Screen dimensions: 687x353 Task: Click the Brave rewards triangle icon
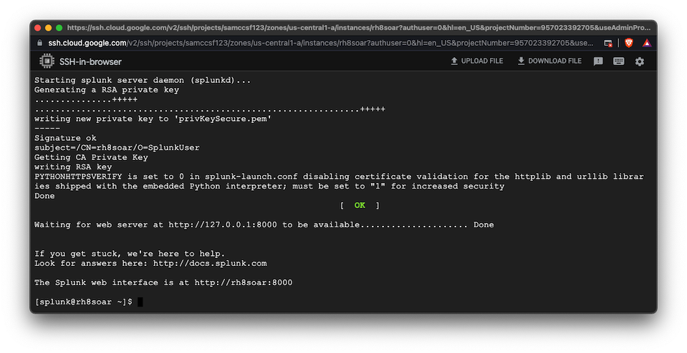point(647,43)
